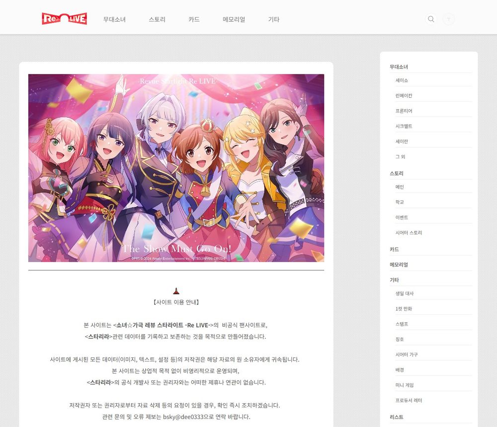Image resolution: width=497 pixels, height=427 pixels.
Task: Open 메모리얼 in the top navigation bar
Action: pos(234,19)
